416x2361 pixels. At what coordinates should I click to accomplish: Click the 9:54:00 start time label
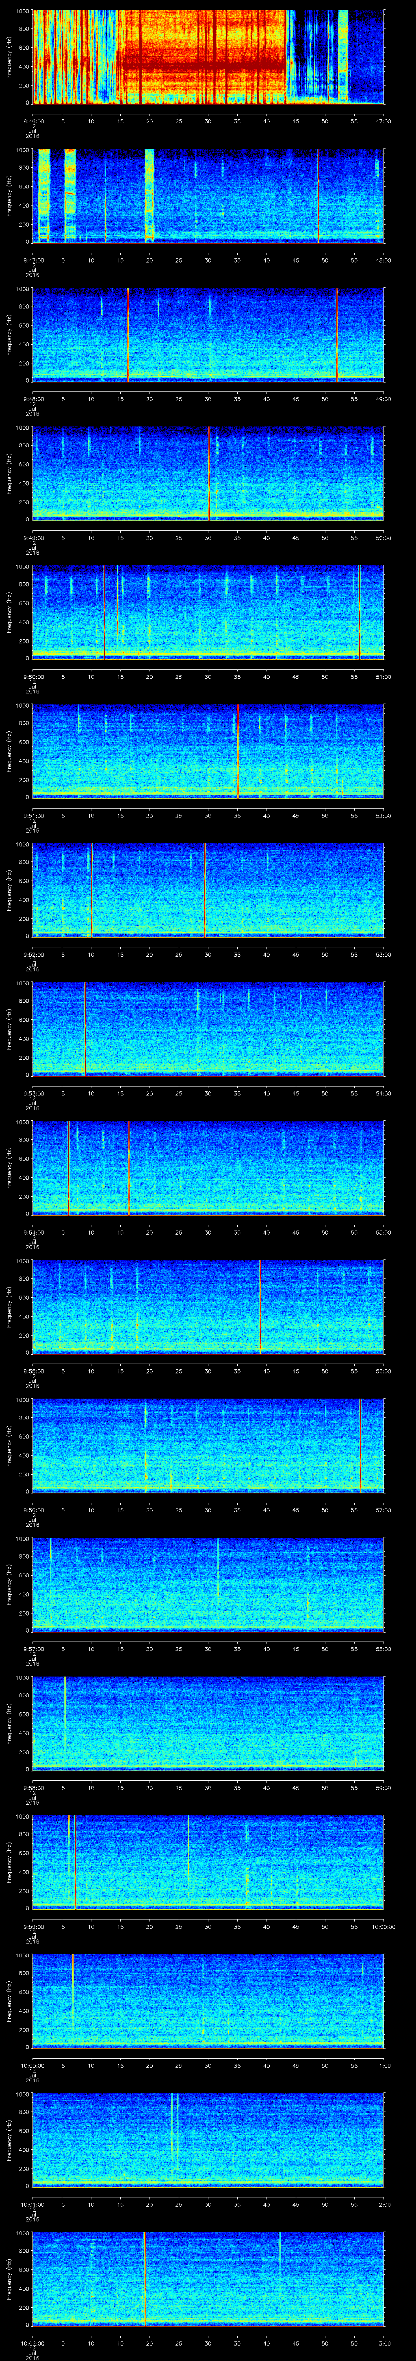click(33, 1233)
